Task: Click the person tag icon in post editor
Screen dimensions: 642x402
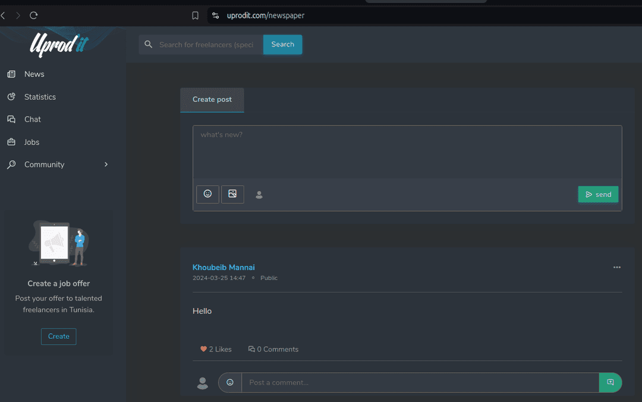Action: 259,194
